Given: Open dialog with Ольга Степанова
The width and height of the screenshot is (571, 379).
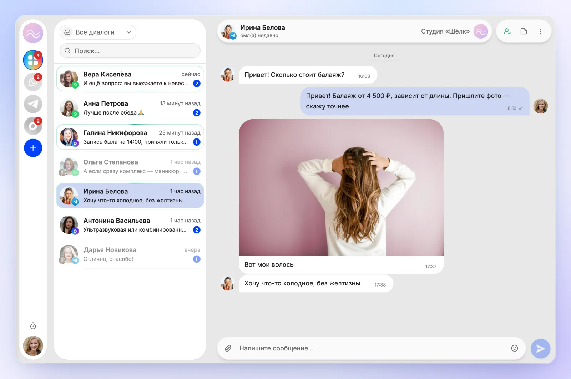Looking at the screenshot, I should coord(130,166).
